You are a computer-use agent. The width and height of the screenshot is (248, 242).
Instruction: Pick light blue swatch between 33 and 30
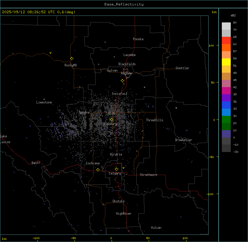click(x=226, y=112)
